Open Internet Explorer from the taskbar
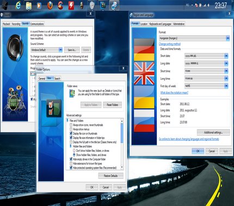234x206 pixels. (18, 5)
